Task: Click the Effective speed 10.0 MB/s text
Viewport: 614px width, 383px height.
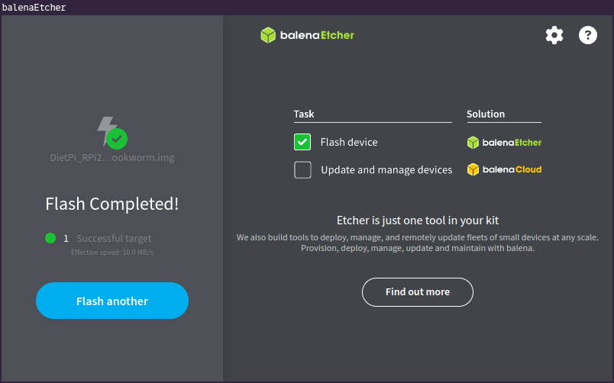Action: click(x=111, y=253)
